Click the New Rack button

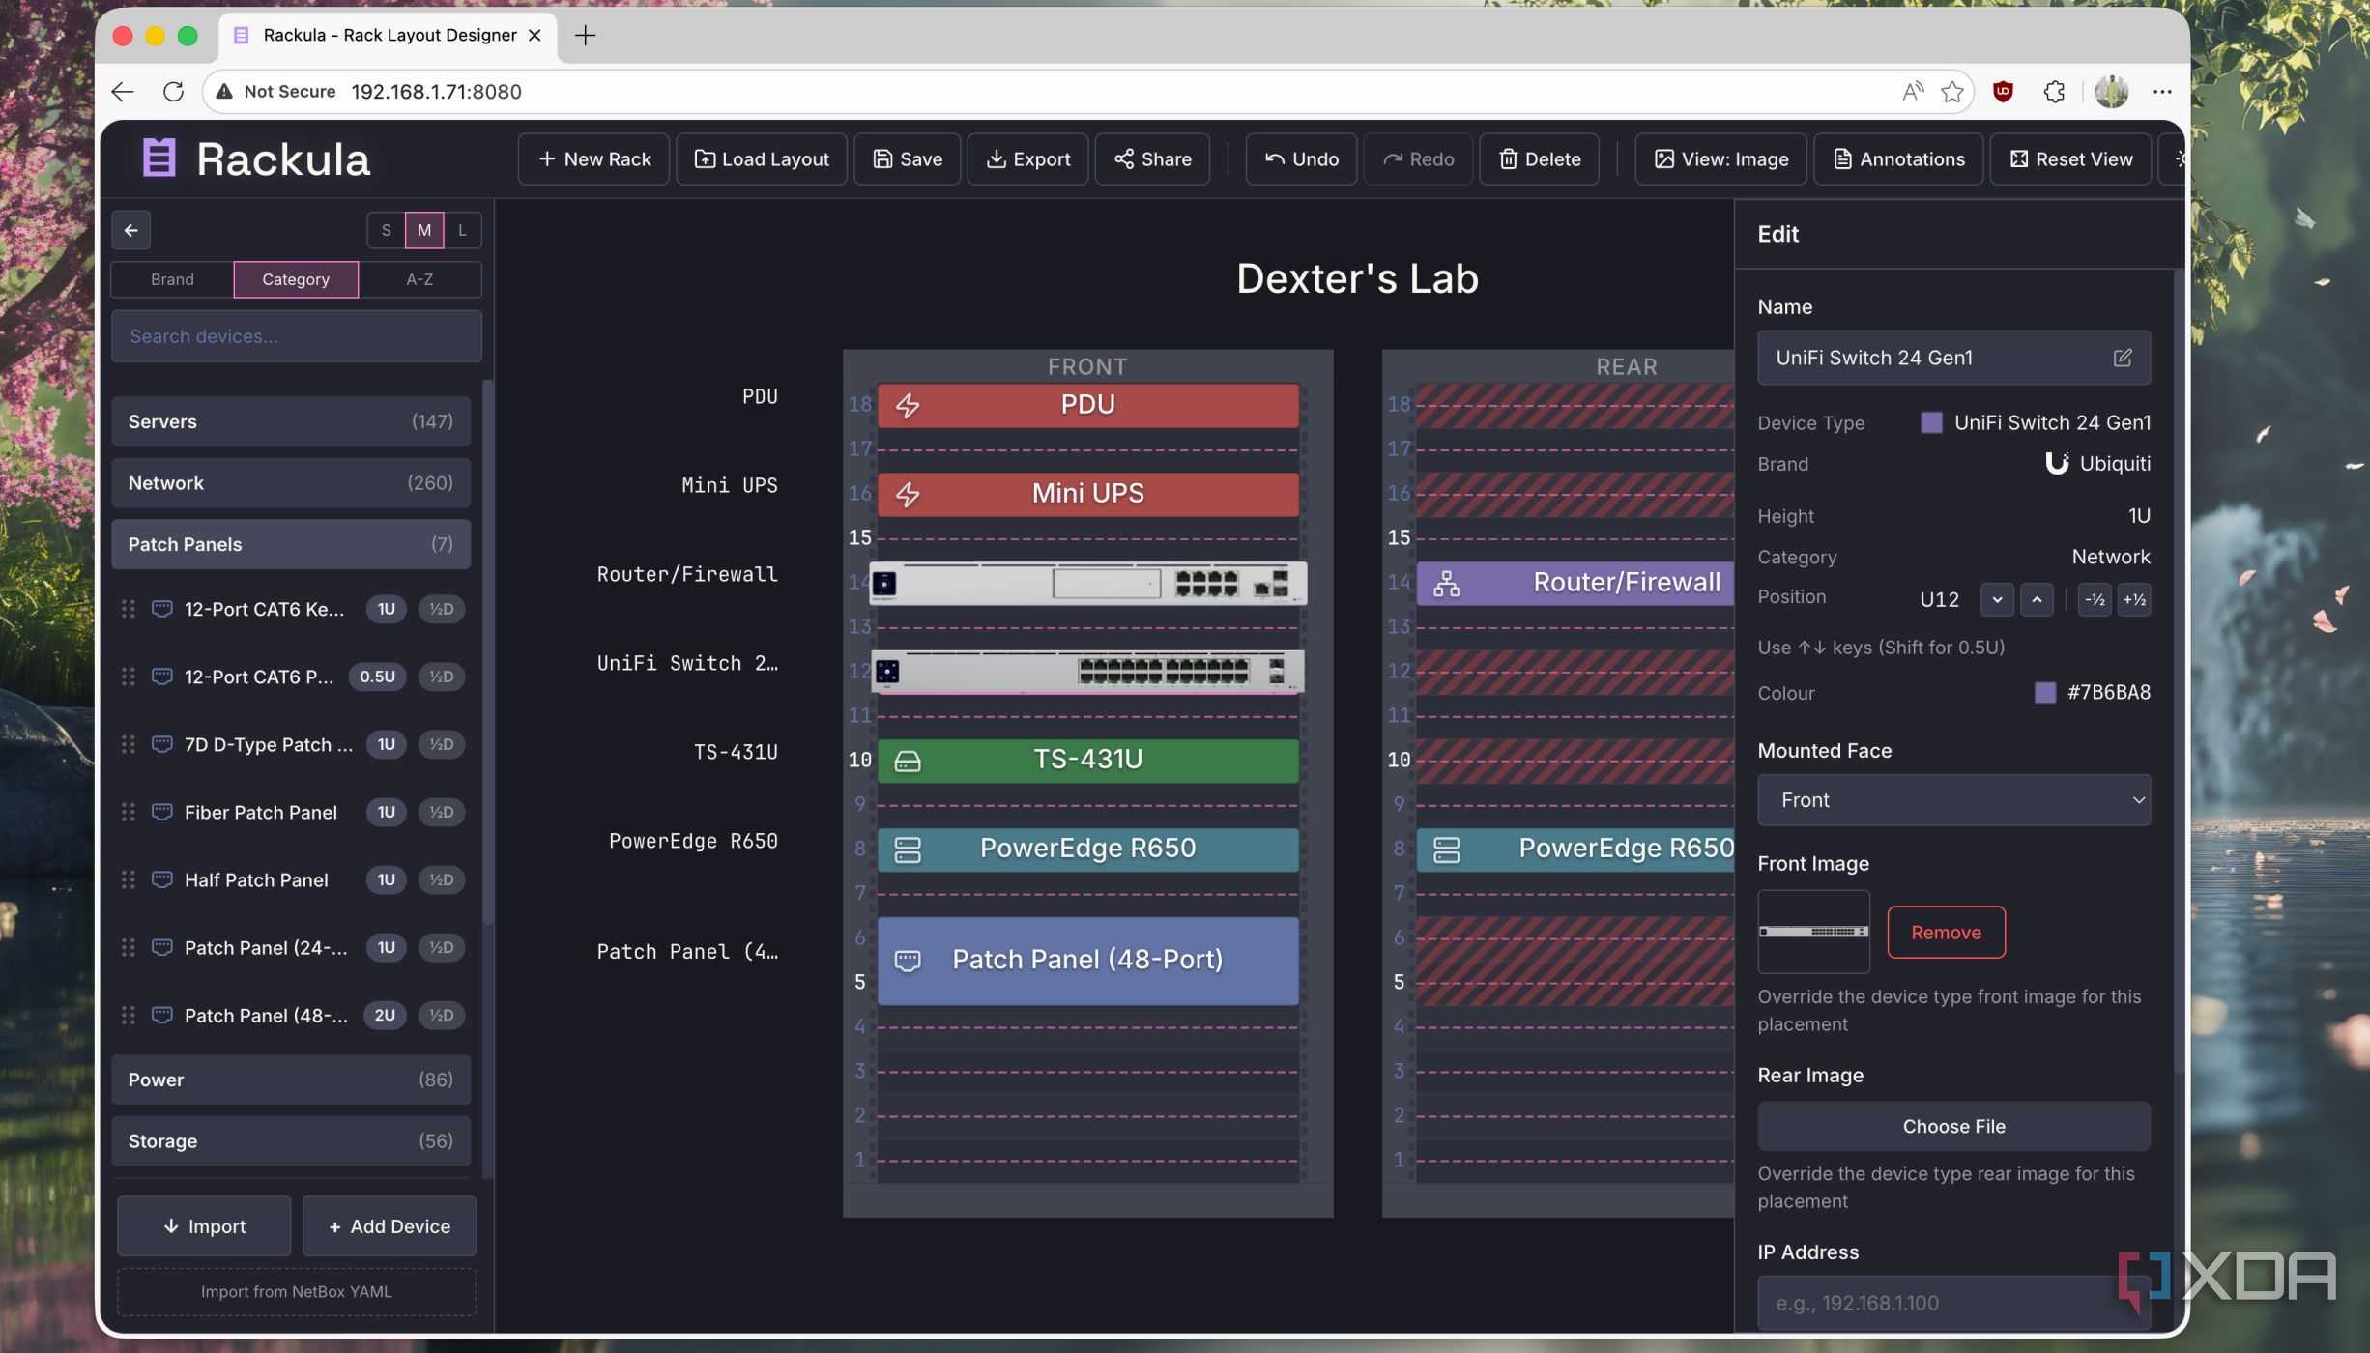point(593,158)
